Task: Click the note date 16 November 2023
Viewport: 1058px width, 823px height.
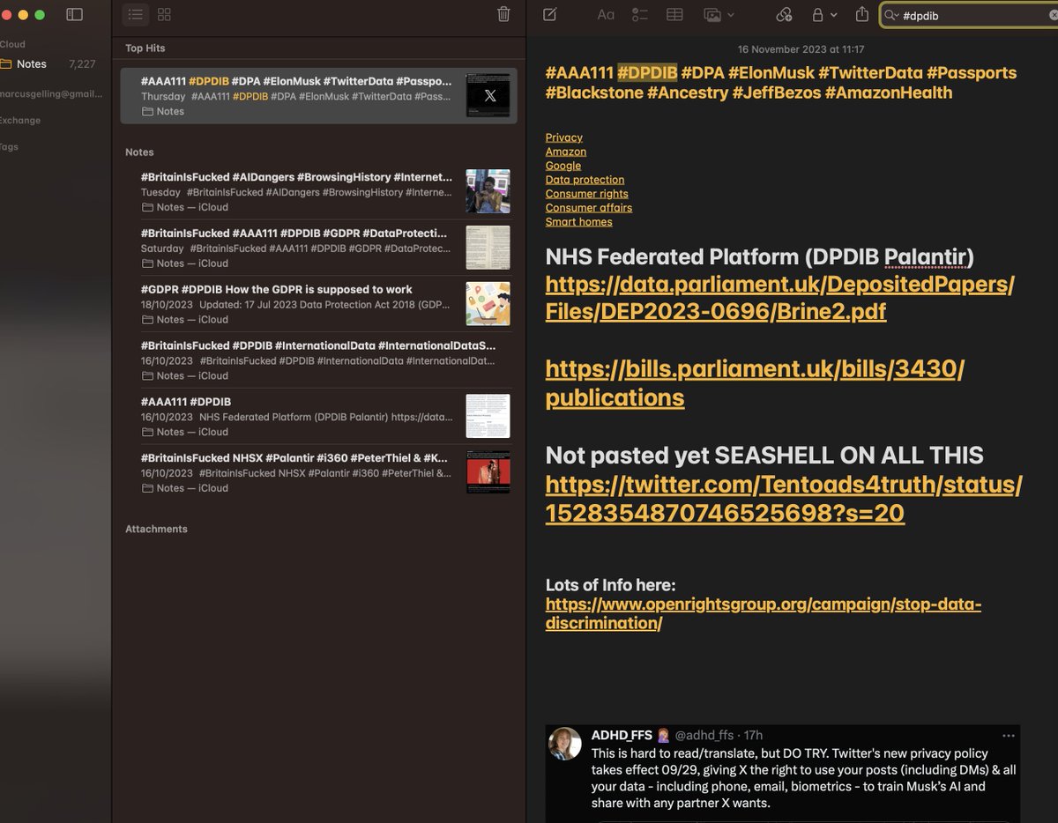Action: 801,49
